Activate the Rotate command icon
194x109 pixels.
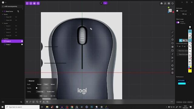click(30, 102)
